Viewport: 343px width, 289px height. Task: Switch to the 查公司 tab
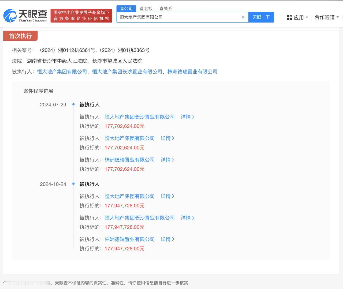(x=126, y=9)
